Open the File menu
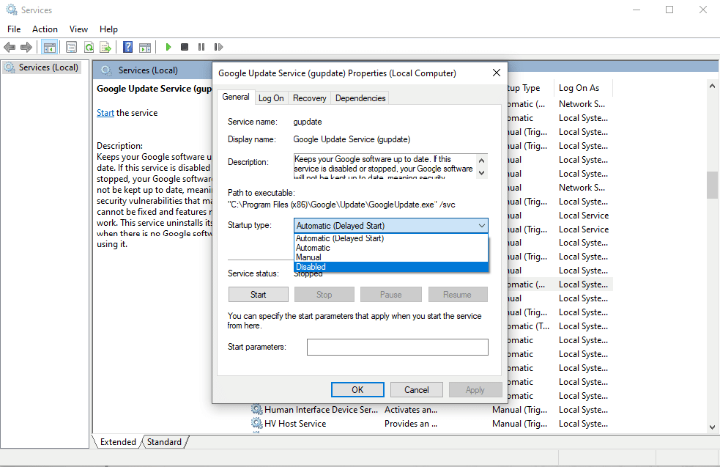Screen dimensions: 720x467 (14, 29)
